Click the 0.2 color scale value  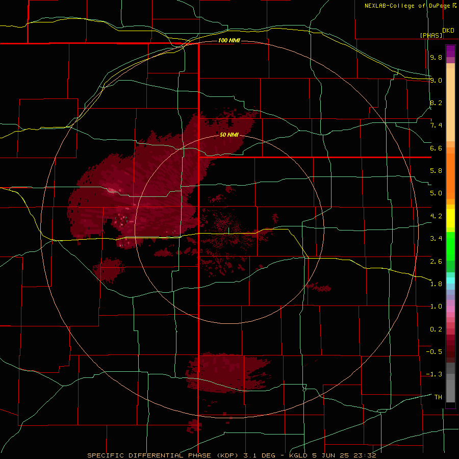[x=436, y=329]
